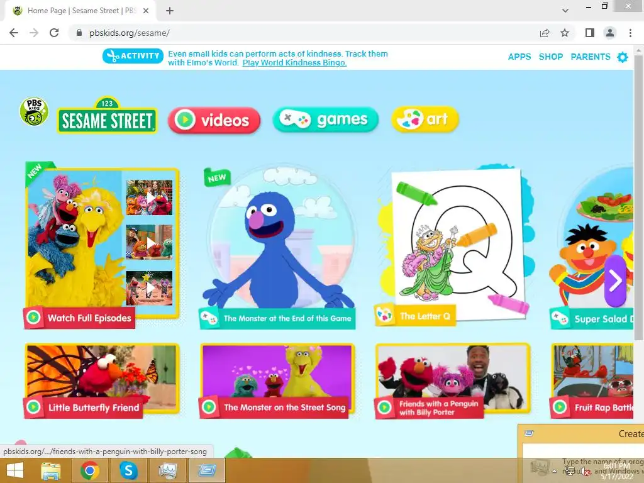Open the Chrome three-dot menu
The width and height of the screenshot is (644, 483).
tap(630, 33)
